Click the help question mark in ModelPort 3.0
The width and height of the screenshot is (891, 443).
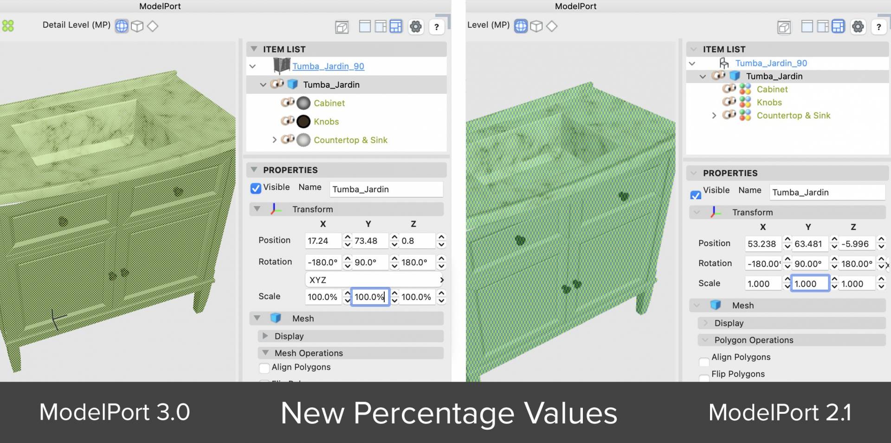436,27
